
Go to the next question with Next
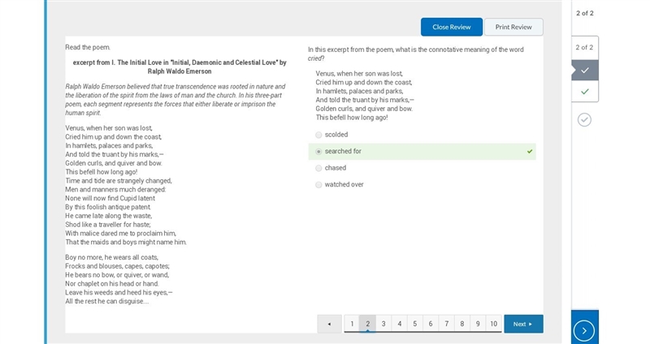click(523, 324)
